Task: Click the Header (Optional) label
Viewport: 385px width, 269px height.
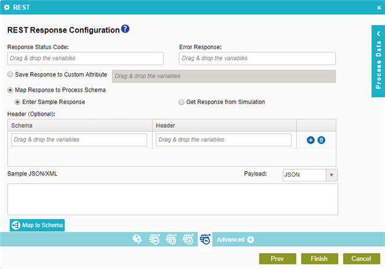Action: tap(31, 114)
